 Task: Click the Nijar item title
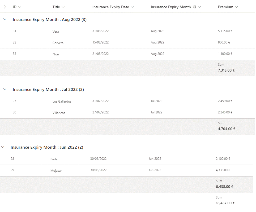(x=56, y=54)
